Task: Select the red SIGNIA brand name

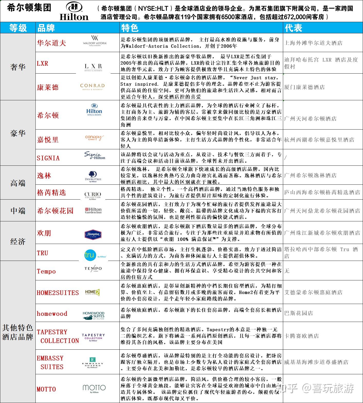Action: [48, 158]
